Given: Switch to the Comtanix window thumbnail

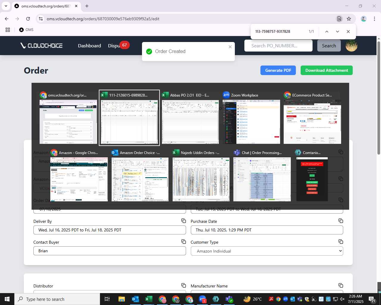Looking at the screenshot, I should [312, 176].
